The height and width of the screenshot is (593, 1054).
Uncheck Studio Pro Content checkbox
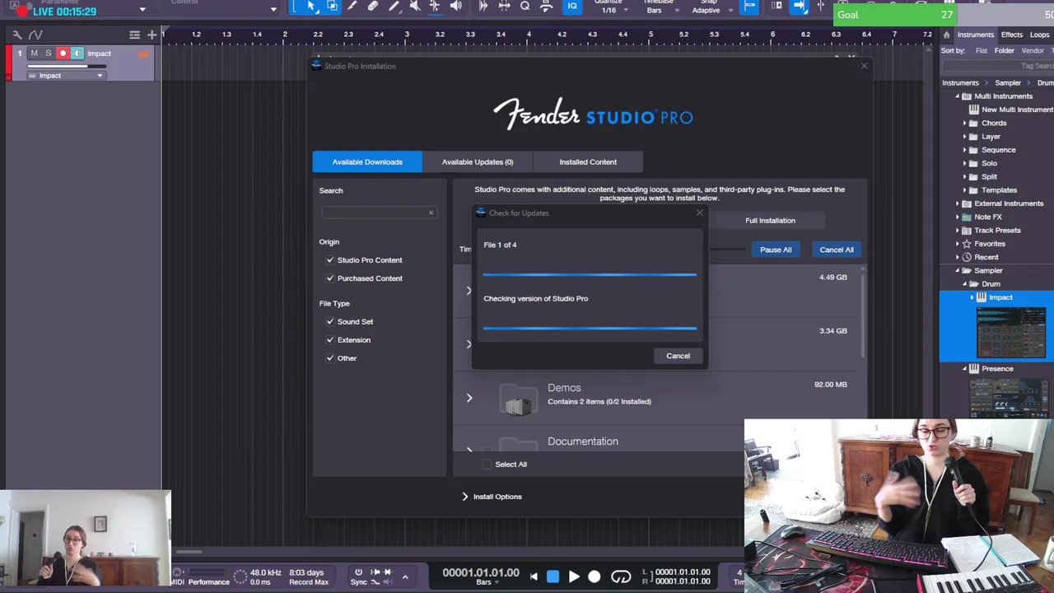click(x=330, y=260)
